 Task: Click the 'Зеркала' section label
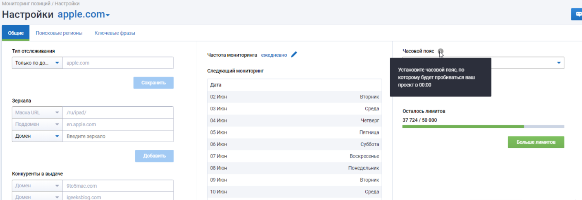tap(21, 101)
